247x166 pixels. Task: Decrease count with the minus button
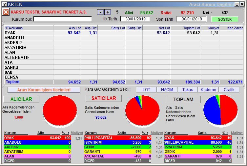click(100, 12)
